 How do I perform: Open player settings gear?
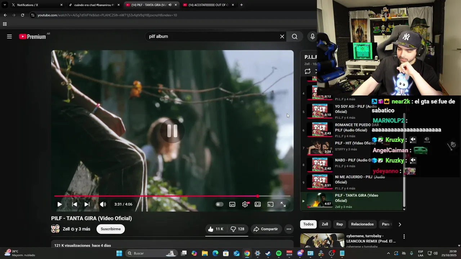[245, 204]
